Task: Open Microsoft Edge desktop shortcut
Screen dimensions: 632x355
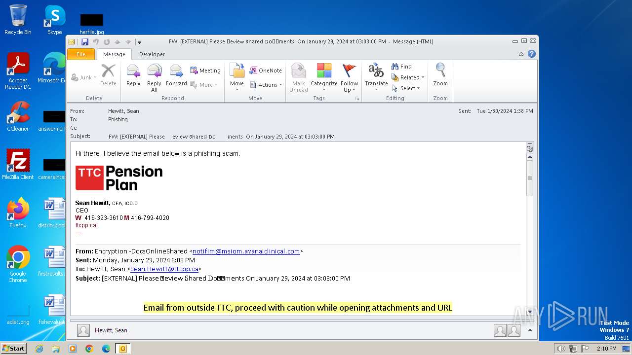Action: point(51,68)
